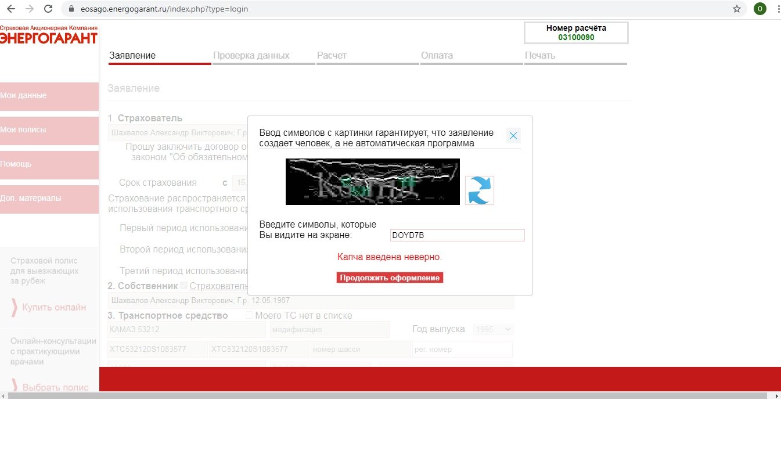
Task: Click the Energogarant company logo
Action: coord(49,35)
